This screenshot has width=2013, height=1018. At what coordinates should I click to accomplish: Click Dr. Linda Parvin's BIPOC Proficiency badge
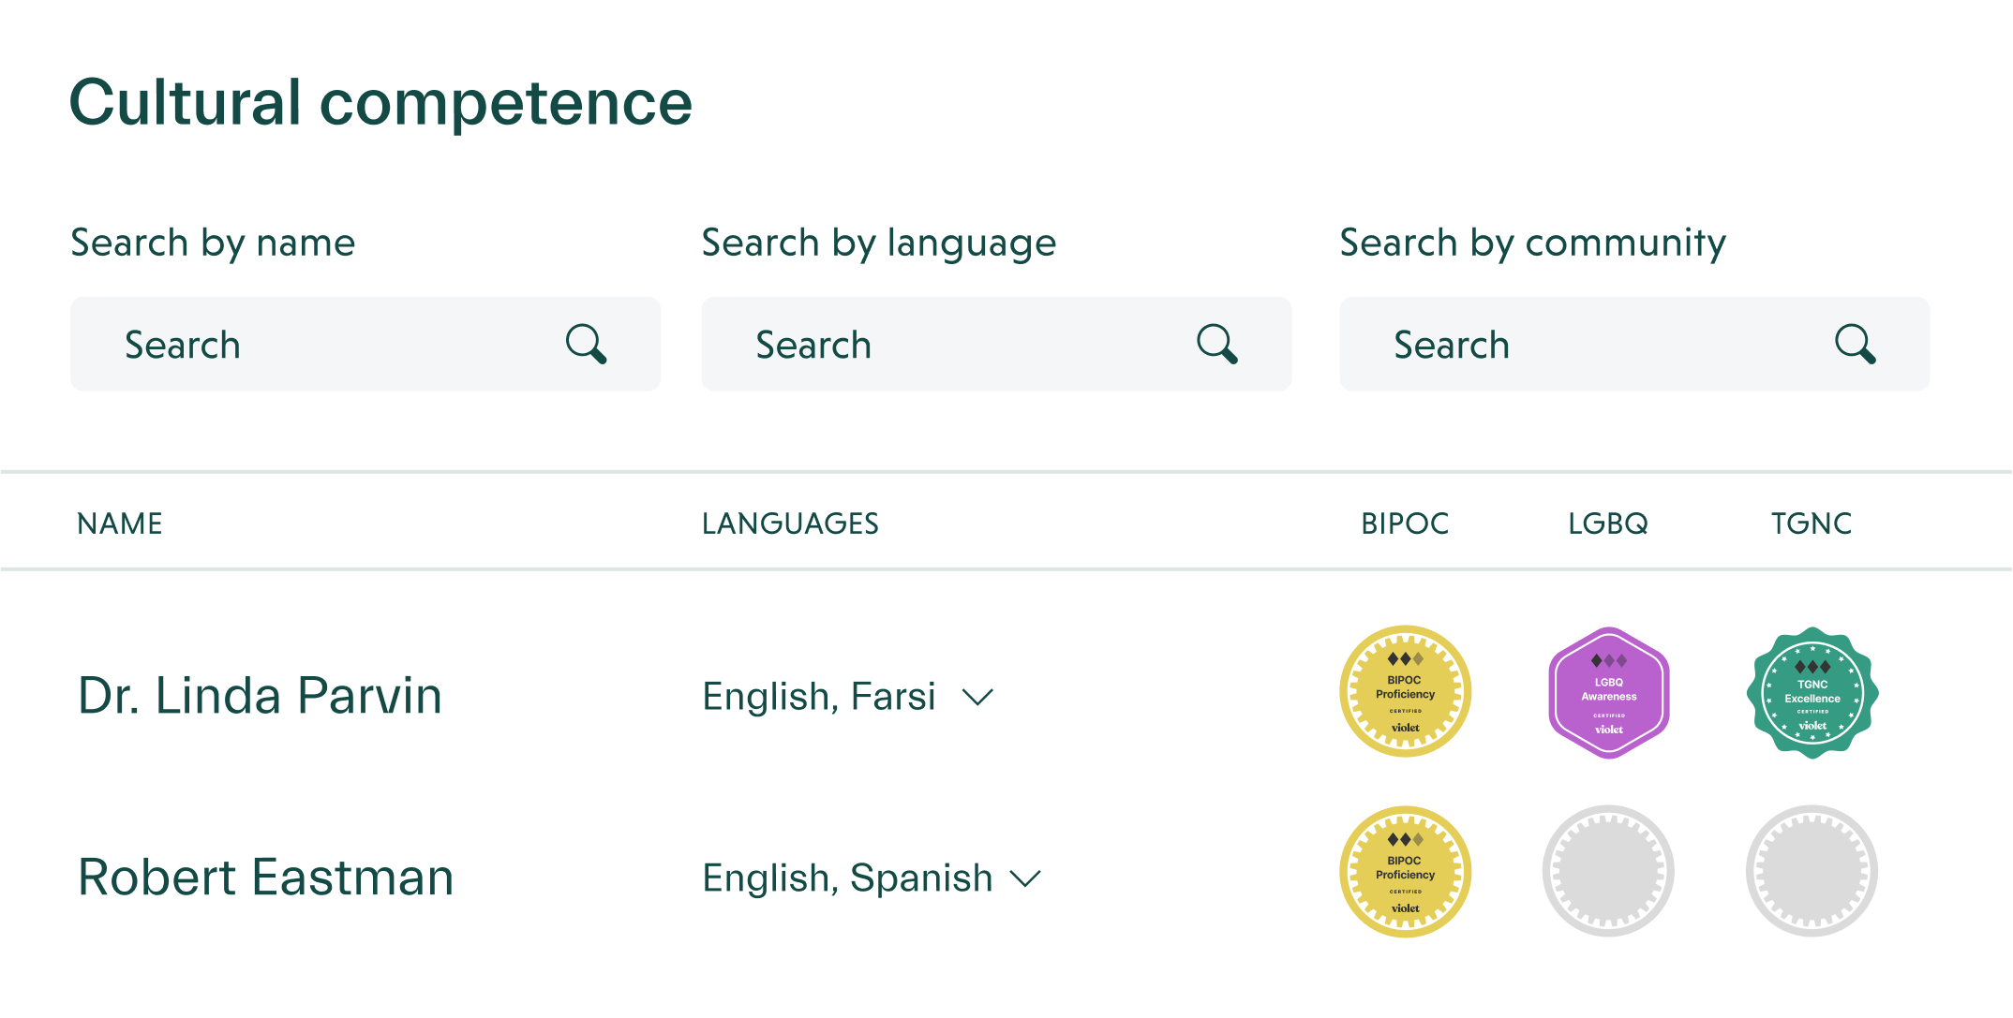[1405, 691]
